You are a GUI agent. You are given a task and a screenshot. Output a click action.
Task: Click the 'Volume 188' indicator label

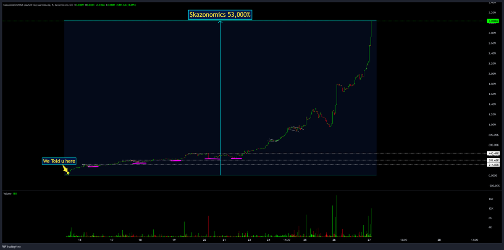[11, 194]
